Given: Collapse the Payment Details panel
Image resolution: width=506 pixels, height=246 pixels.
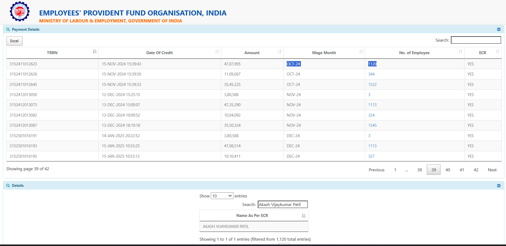Looking at the screenshot, I should [499, 29].
